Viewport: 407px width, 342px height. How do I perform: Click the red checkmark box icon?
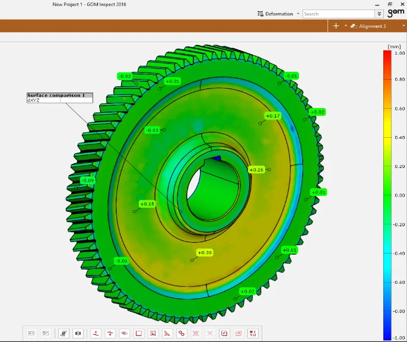[224, 334]
